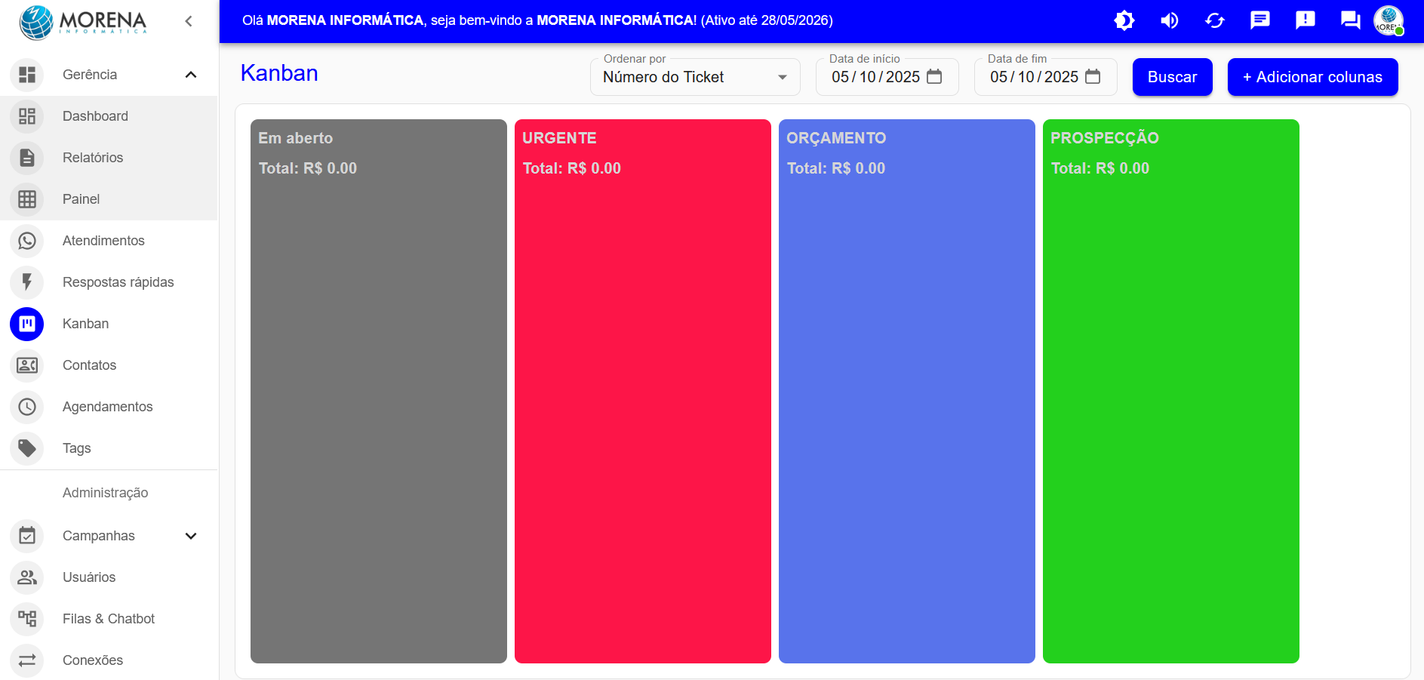Viewport: 1424px width, 680px height.
Task: Collapse the Gerência menu section
Action: pyautogui.click(x=191, y=75)
